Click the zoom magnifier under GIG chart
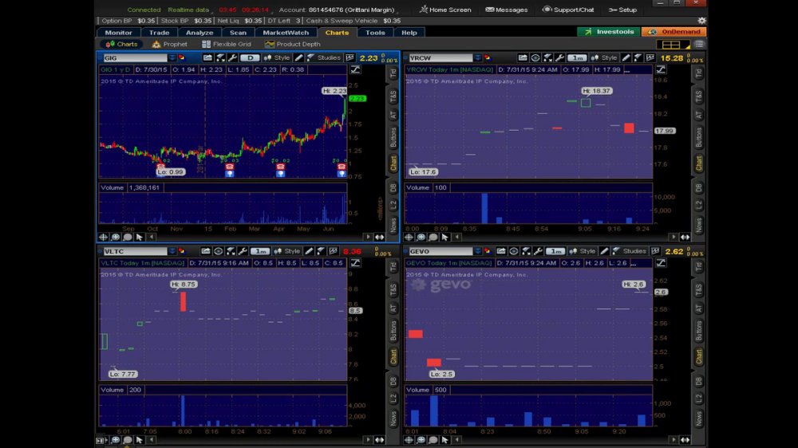Viewport: 798px width, 448px height. pos(116,238)
